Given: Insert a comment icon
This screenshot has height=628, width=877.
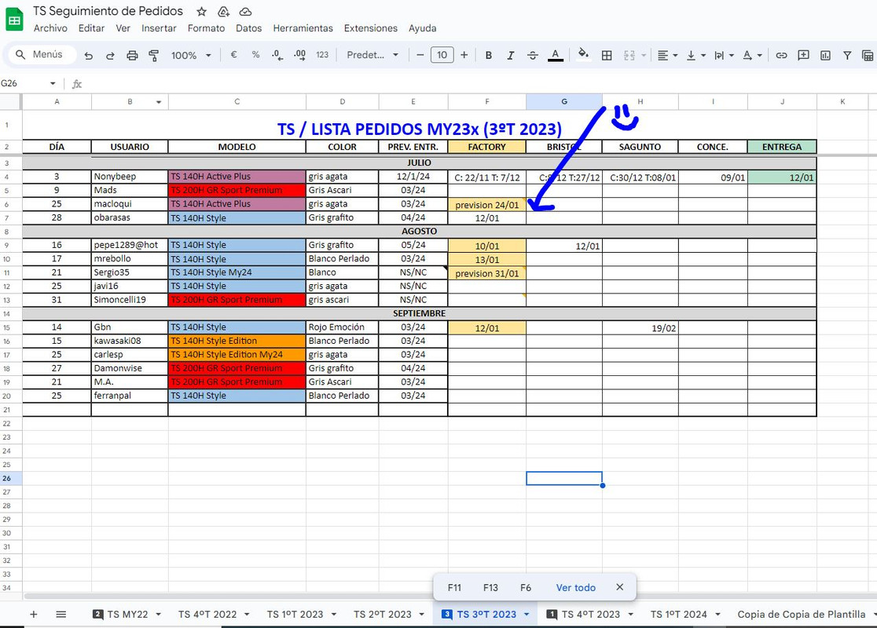Looking at the screenshot, I should tap(803, 55).
